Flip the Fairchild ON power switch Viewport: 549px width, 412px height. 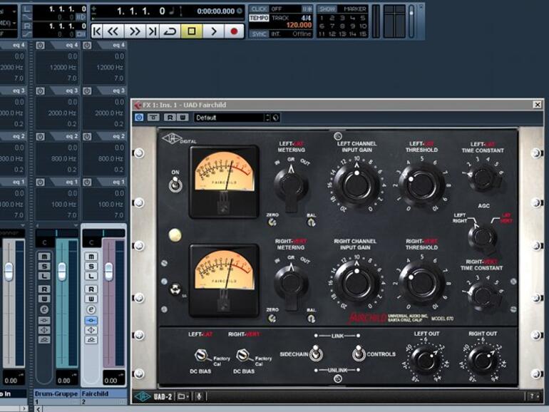click(x=174, y=185)
